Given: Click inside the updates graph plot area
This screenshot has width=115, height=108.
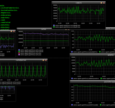Looking at the screenshot, I should [x=95, y=66].
